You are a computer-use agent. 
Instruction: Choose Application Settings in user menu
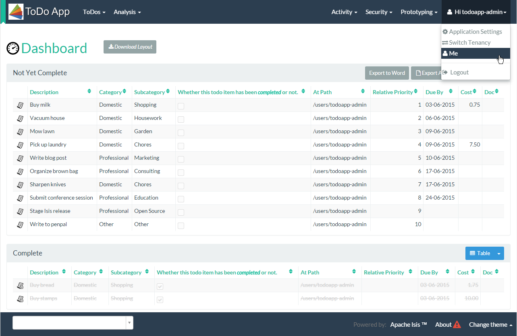[x=475, y=32]
